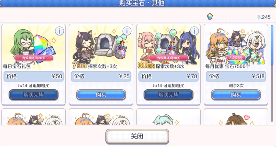Open the brown-haired heart character pack
The image size is (276, 147).
tap(236, 117)
